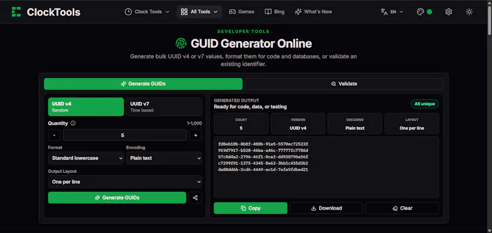Open the color theme palette icon
The width and height of the screenshot is (492, 233).
(x=420, y=12)
